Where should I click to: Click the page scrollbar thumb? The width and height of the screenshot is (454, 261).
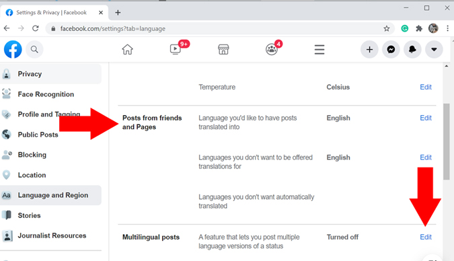(x=446, y=142)
